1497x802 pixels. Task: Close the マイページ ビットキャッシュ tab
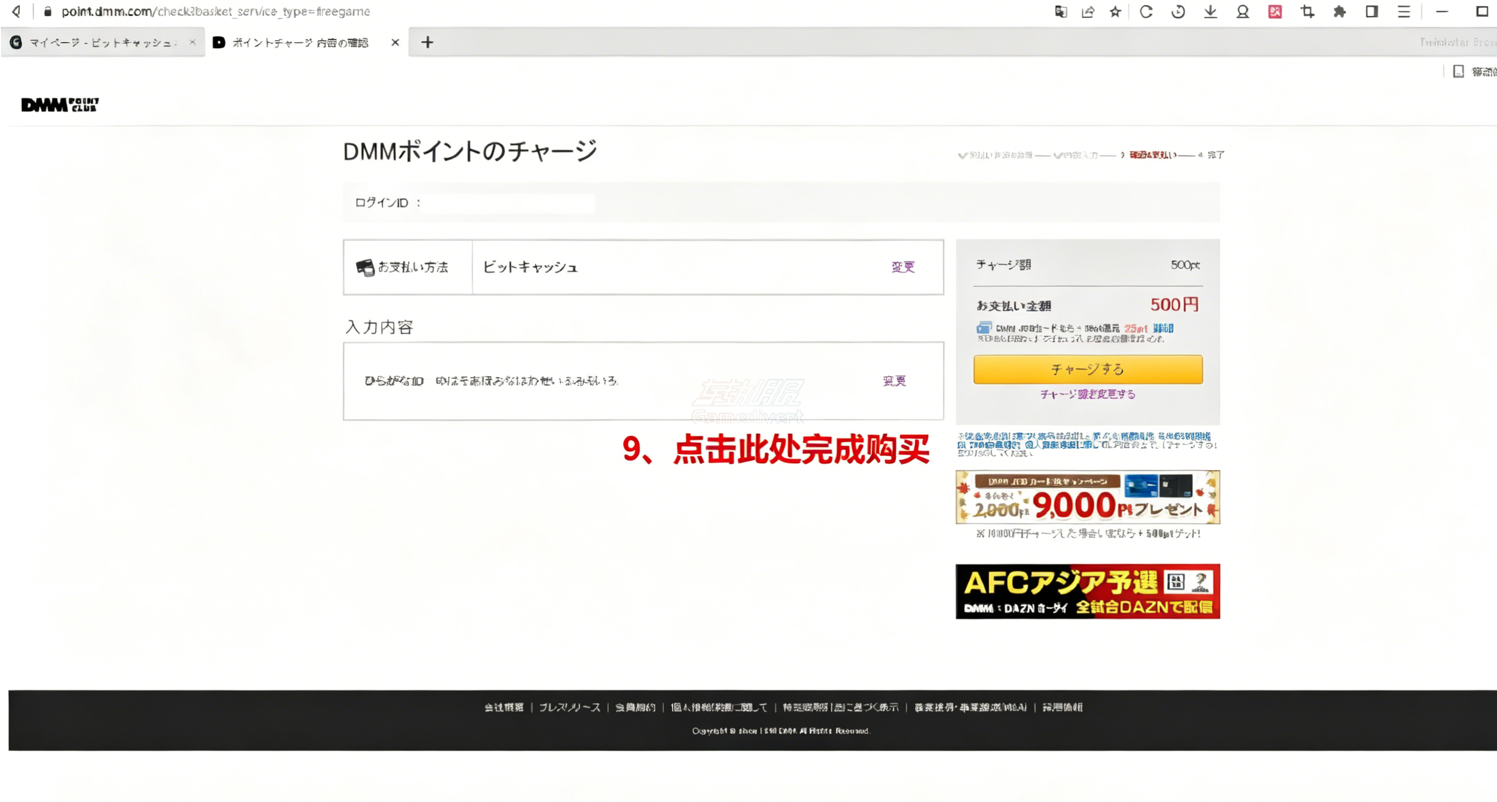click(192, 42)
